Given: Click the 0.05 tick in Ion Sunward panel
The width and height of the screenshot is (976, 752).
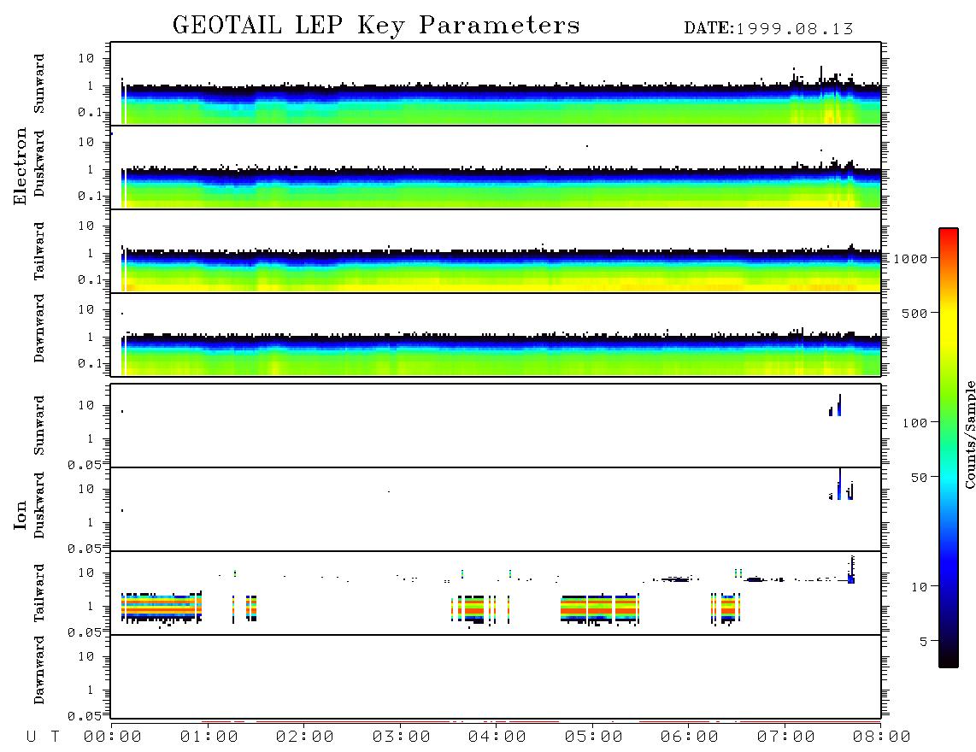Looking at the screenshot, I should (85, 465).
